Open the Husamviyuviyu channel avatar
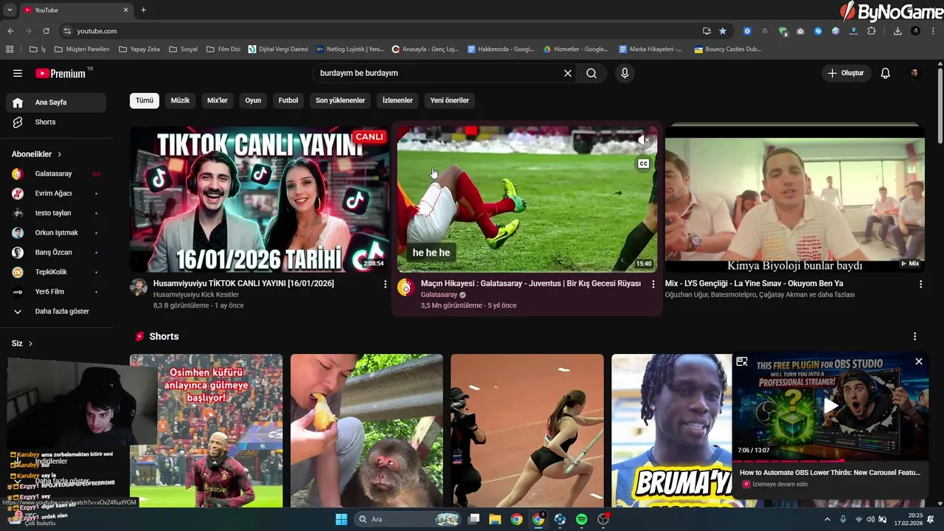944x531 pixels. pyautogui.click(x=139, y=288)
